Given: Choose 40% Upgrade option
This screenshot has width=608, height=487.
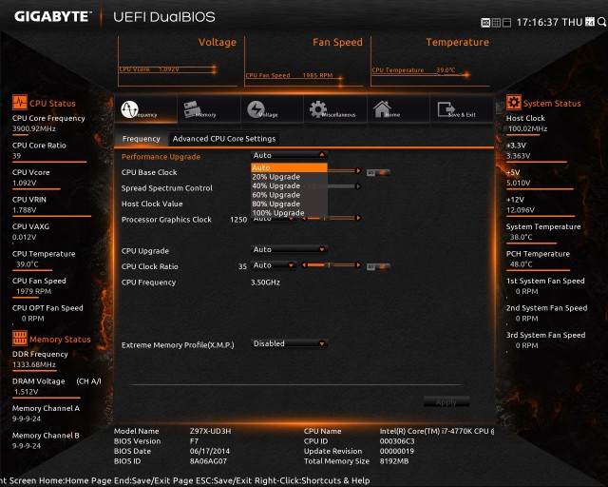Looking at the screenshot, I should 289,185.
